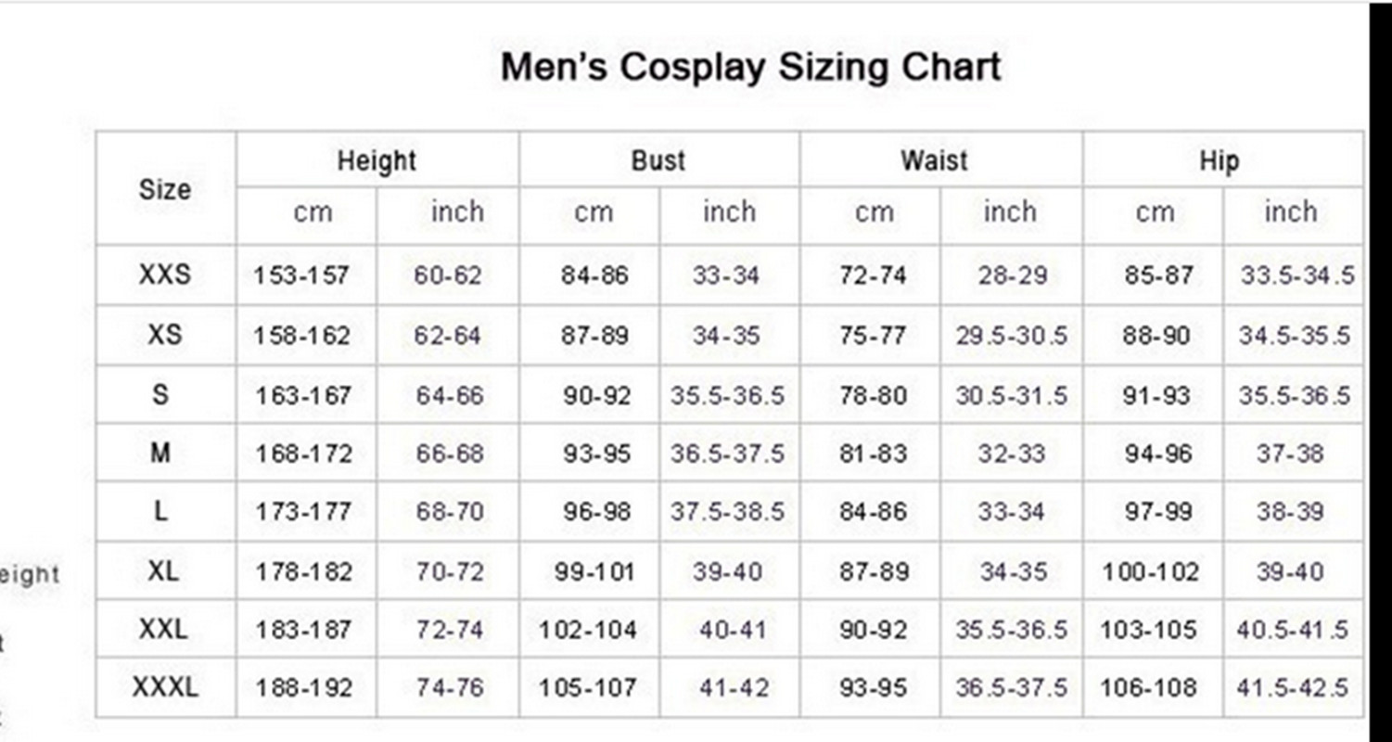Select the XXS size row label
Viewport: 1392px width, 742px height.
click(165, 275)
